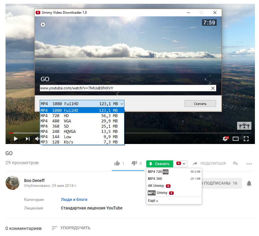
Task: Click the ПОДПИСАНЫ subscription button
Action: pyautogui.click(x=222, y=183)
